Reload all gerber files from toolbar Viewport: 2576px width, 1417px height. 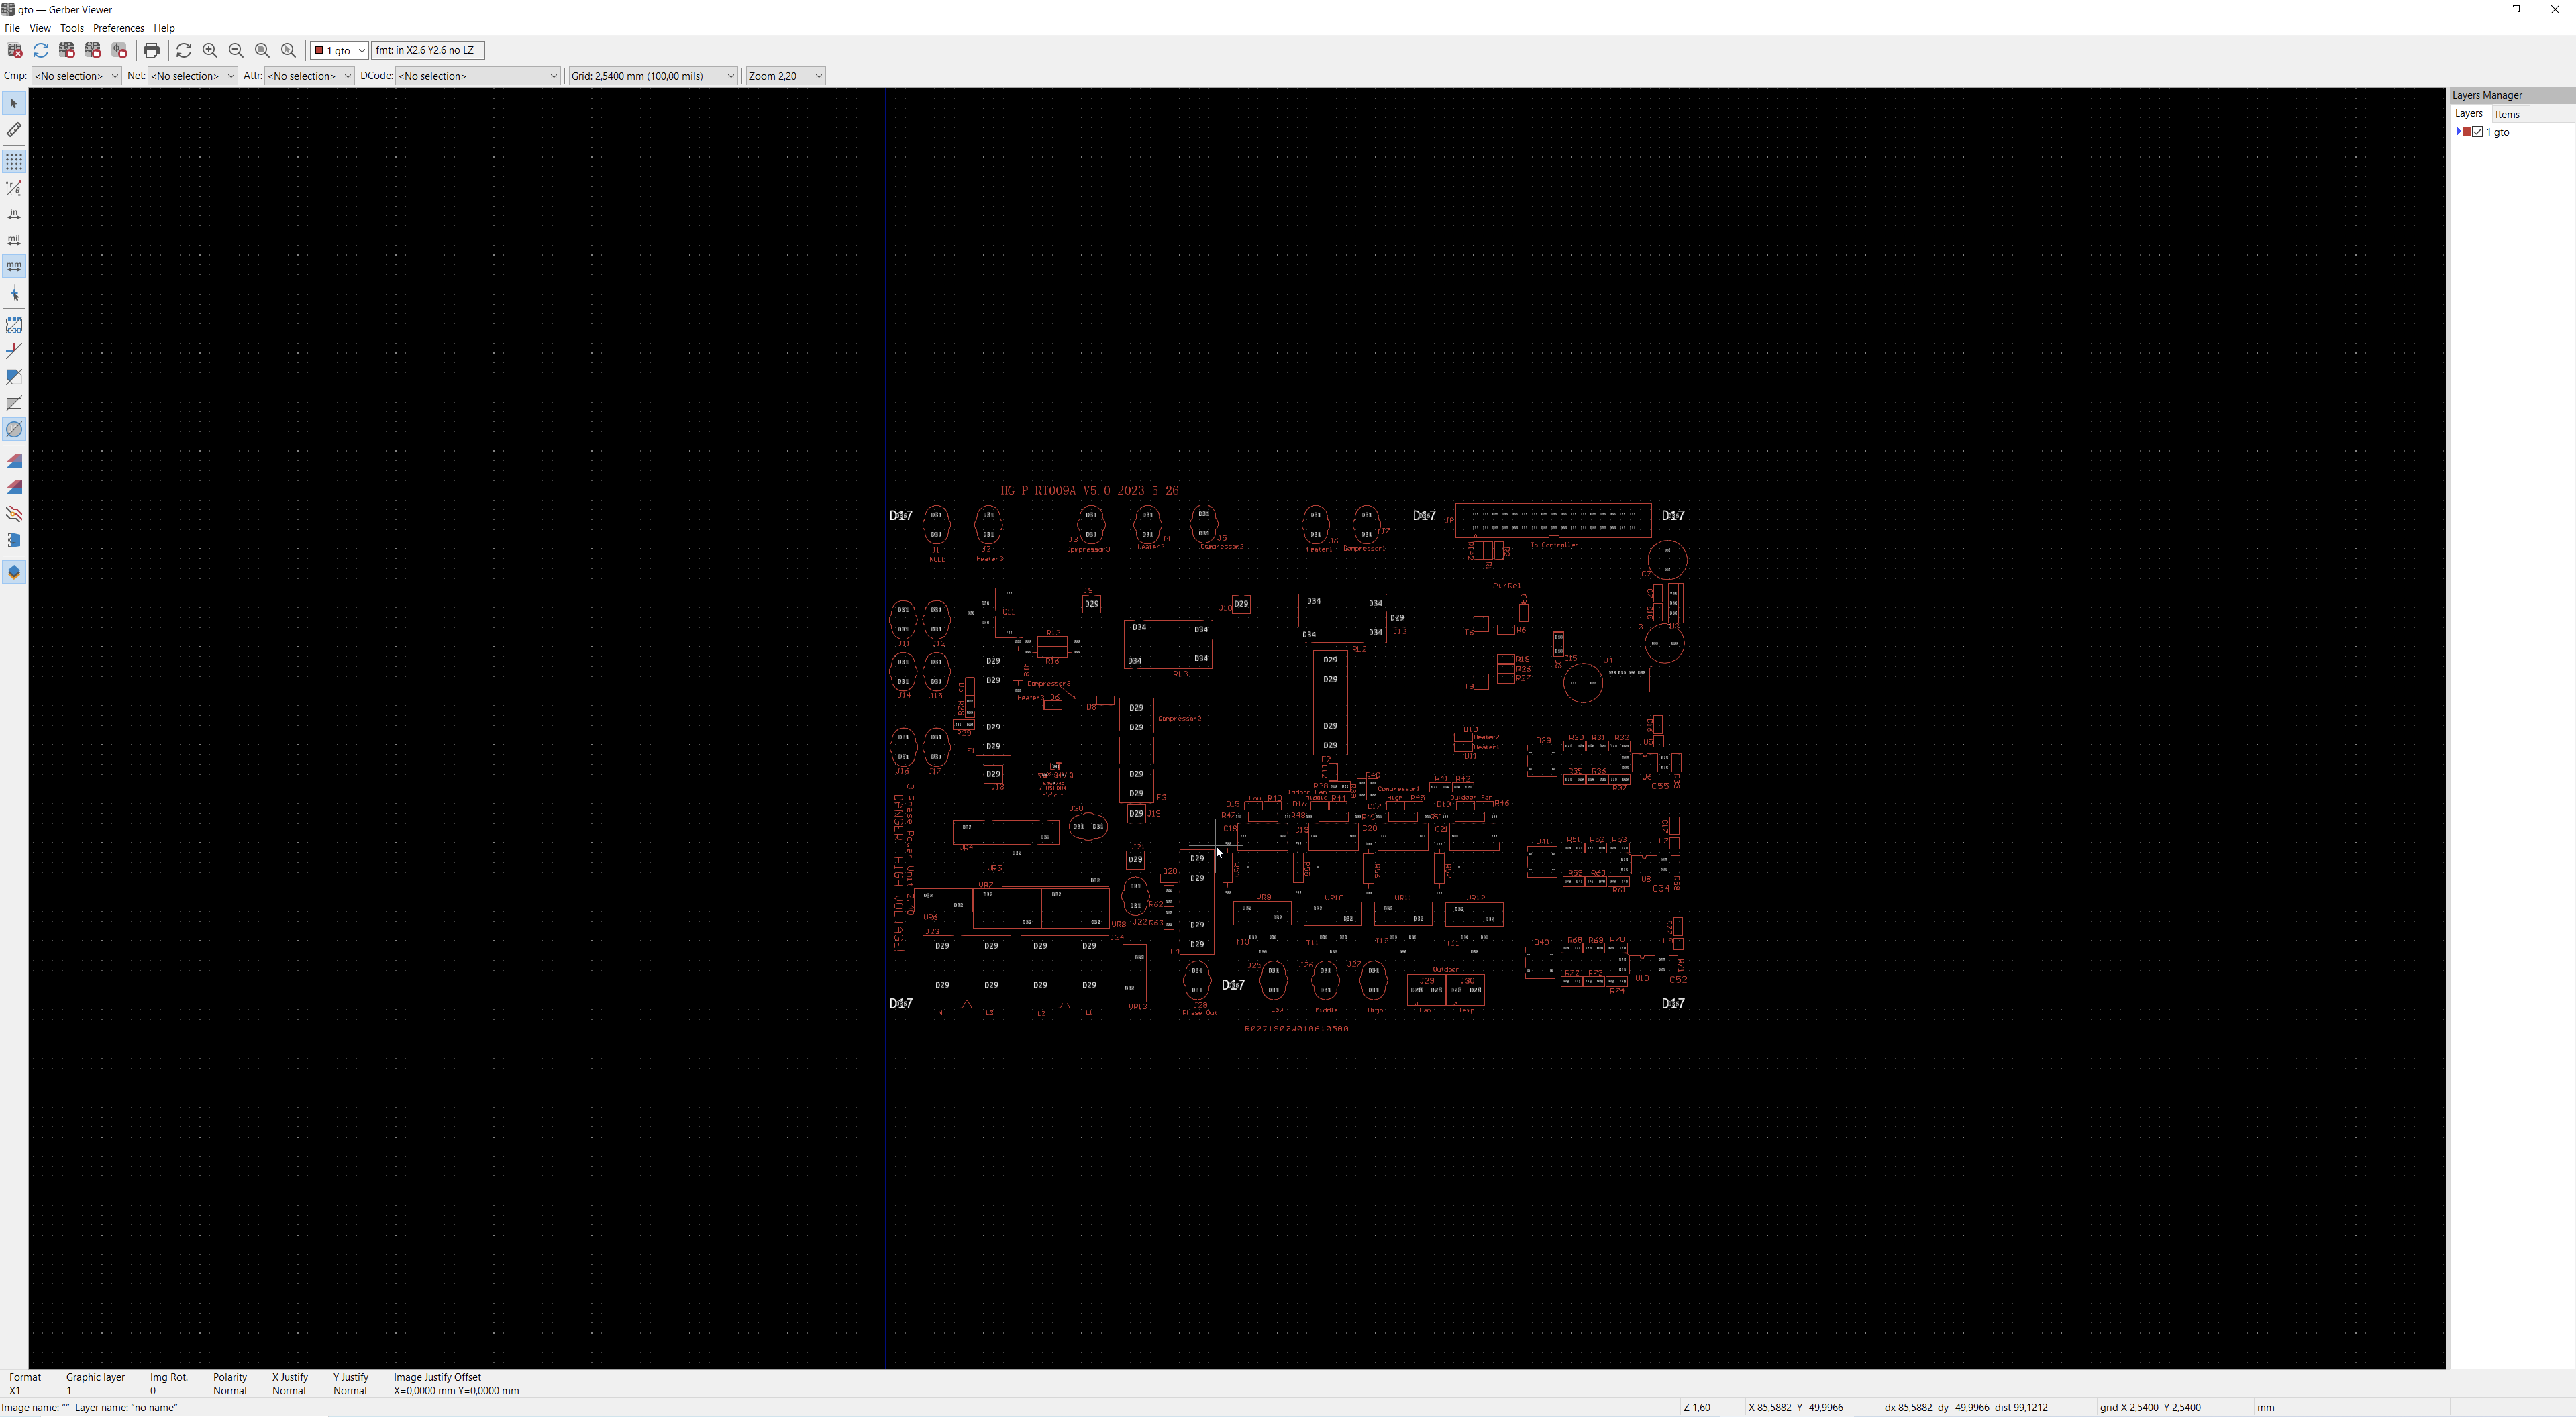(41, 49)
